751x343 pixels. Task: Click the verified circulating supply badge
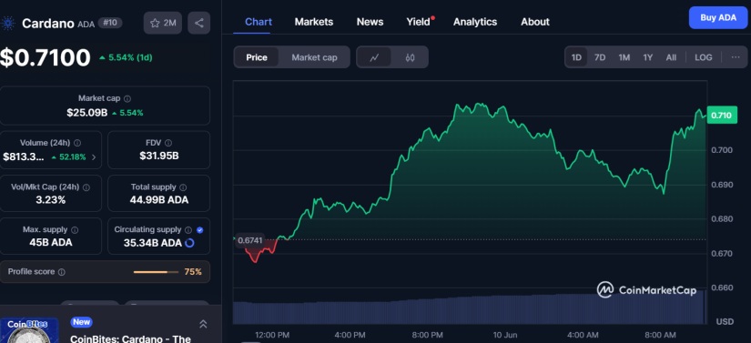[x=199, y=230]
